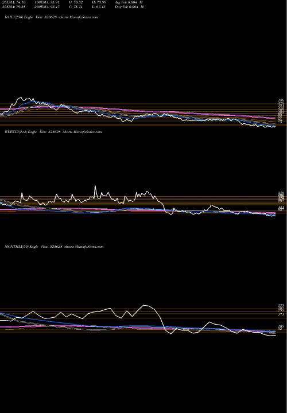Click the DAILY(250) Eagle View chart title
This screenshot has width=287, height=413.
[x=51, y=17]
